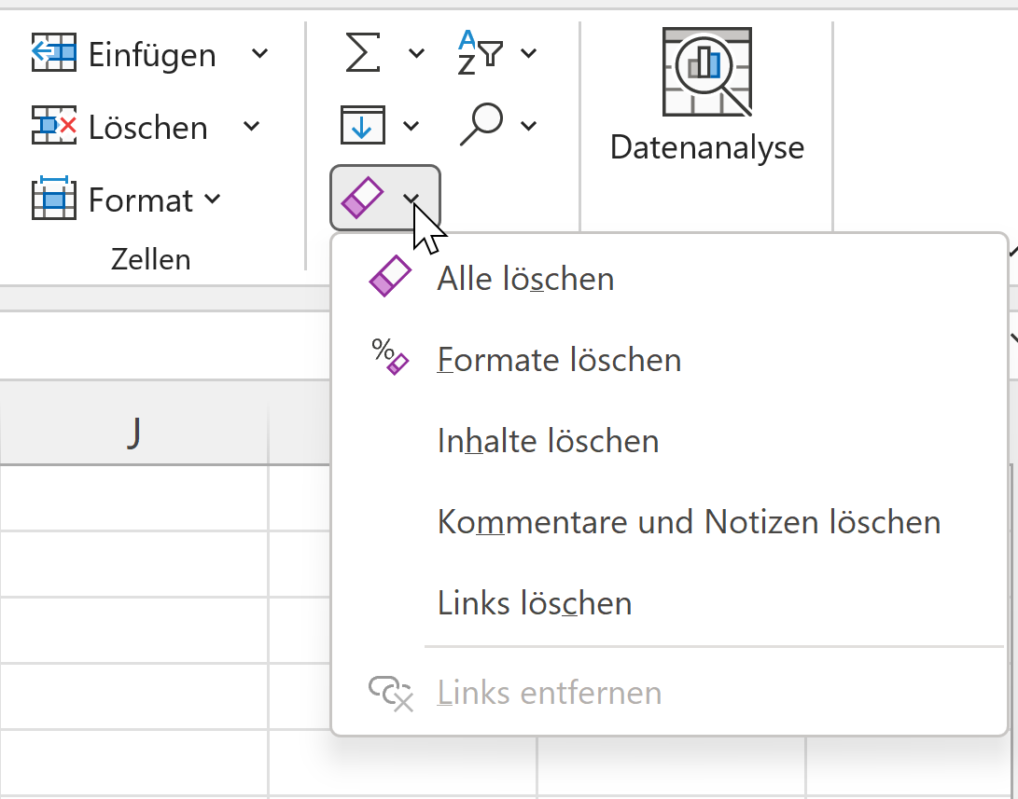Click the Format cells icon
Image resolution: width=1018 pixels, height=799 pixels.
[54, 198]
